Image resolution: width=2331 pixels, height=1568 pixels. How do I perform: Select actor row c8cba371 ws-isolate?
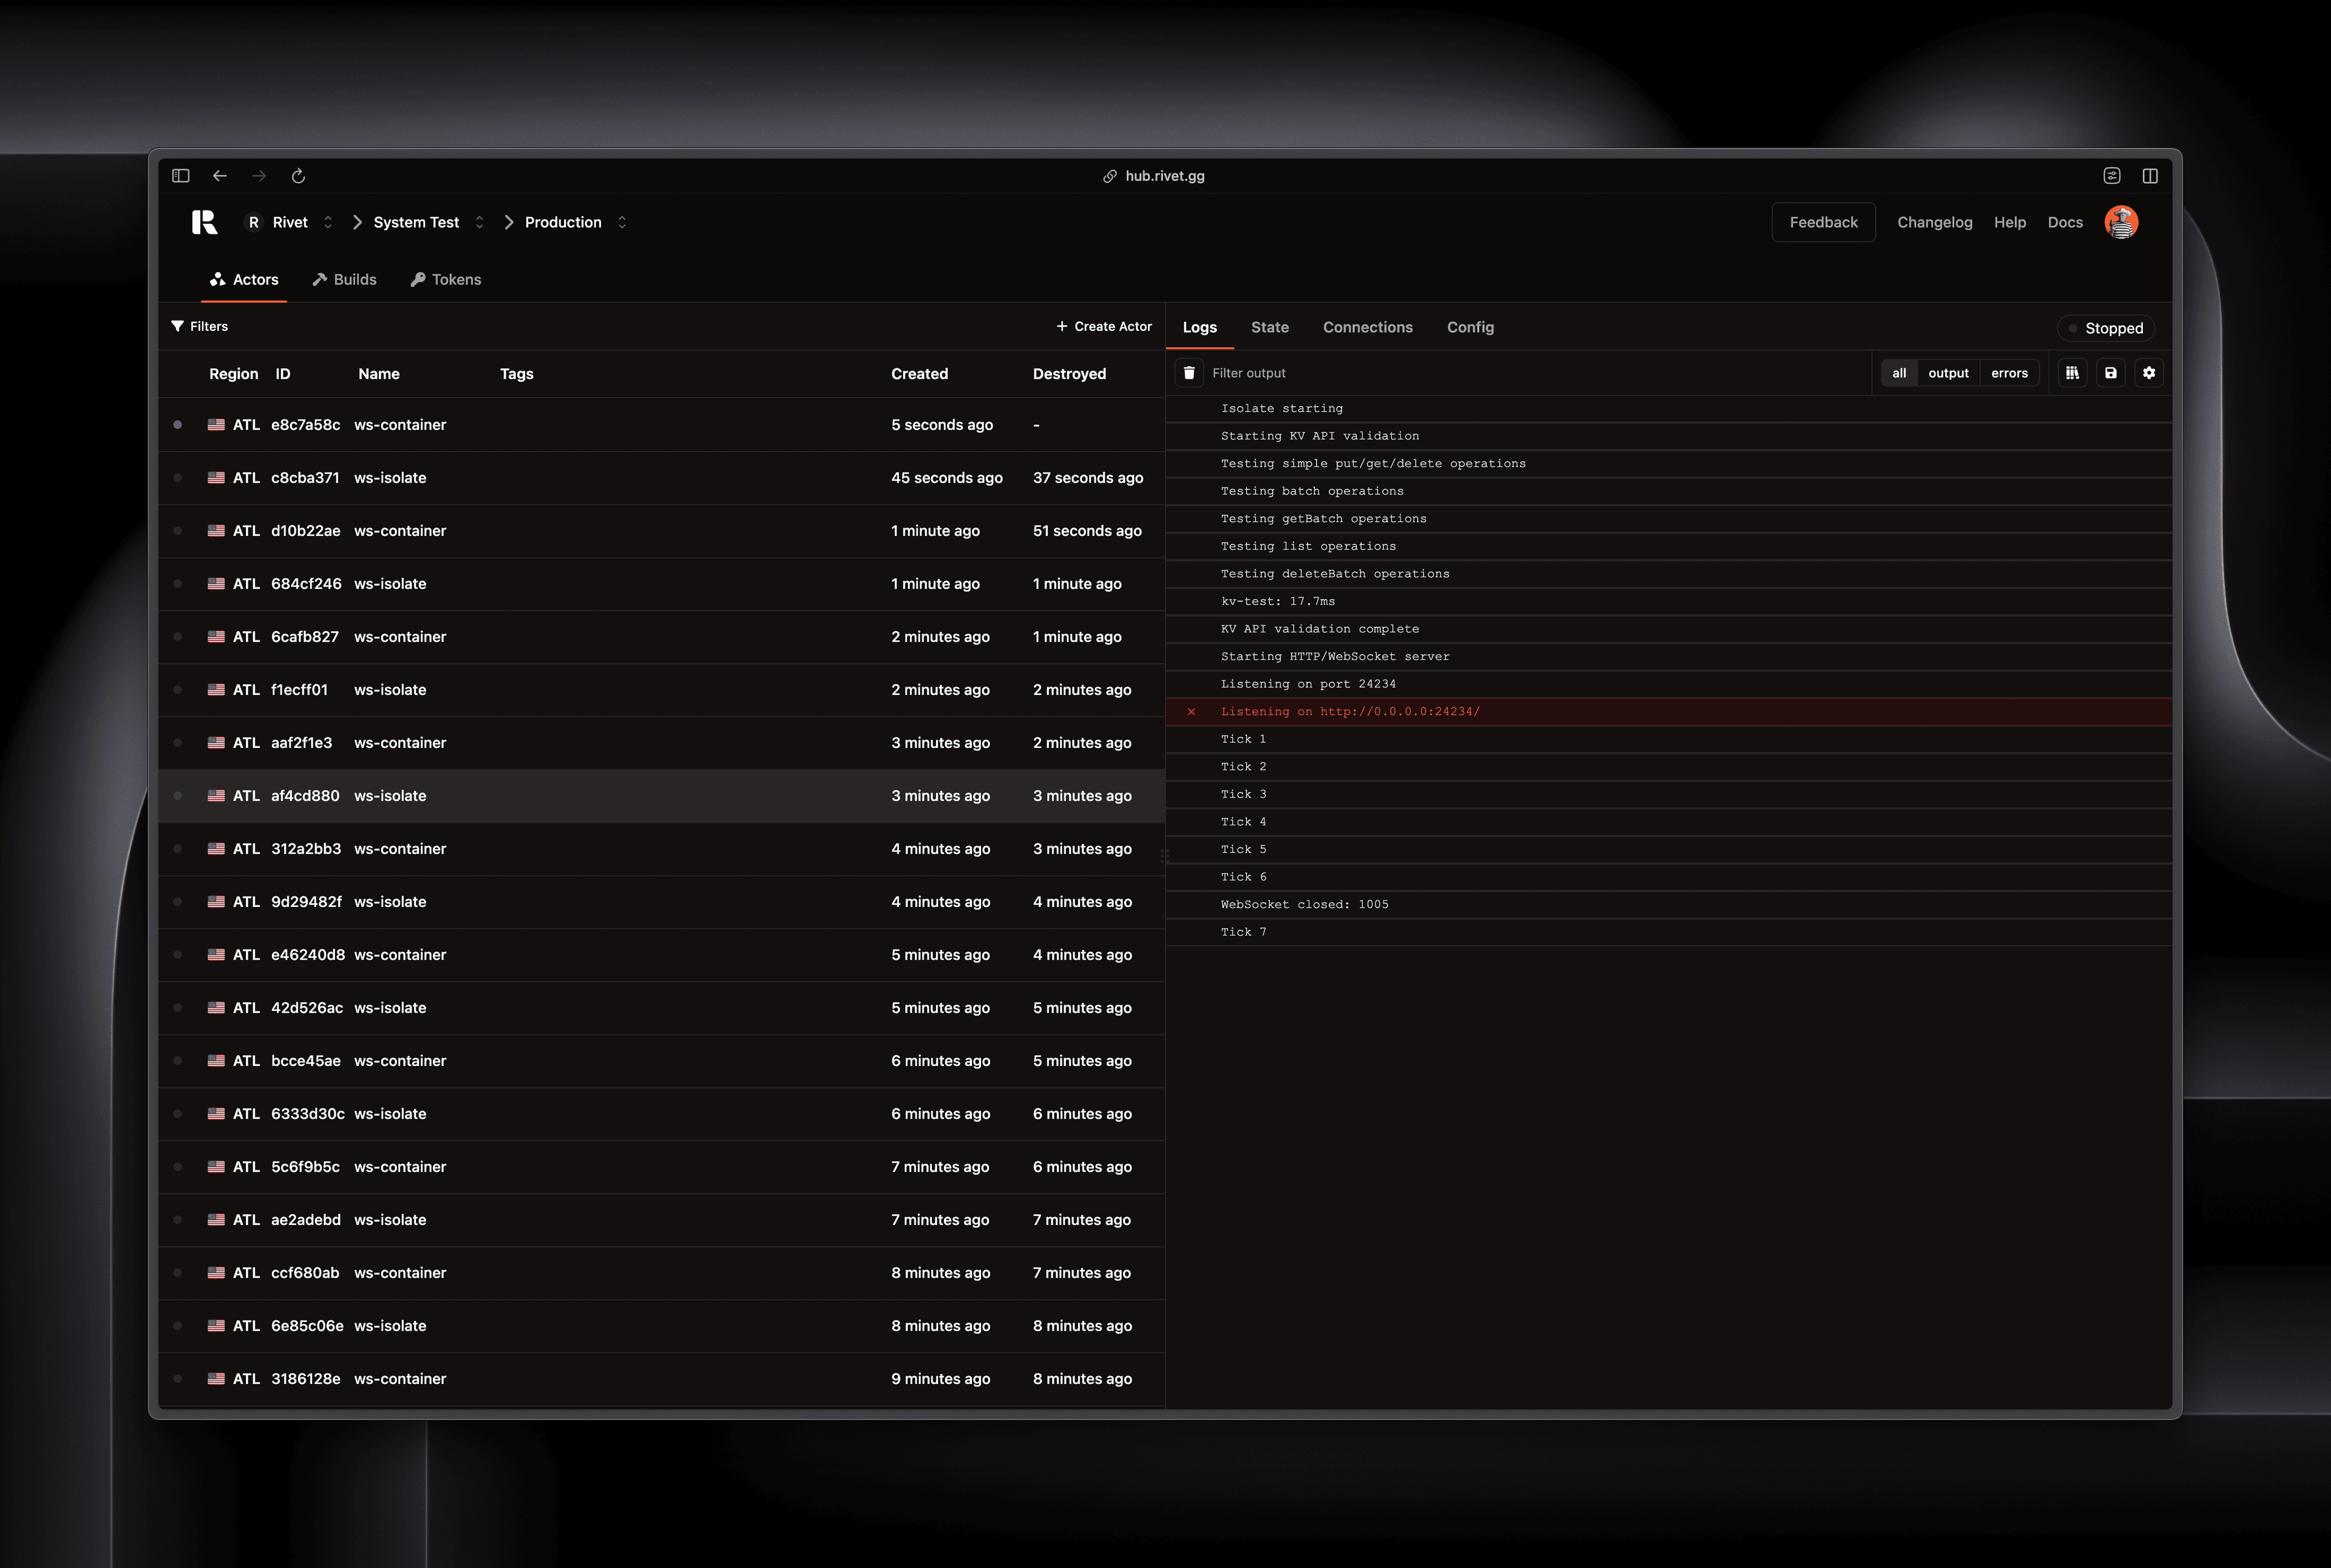pyautogui.click(x=662, y=478)
